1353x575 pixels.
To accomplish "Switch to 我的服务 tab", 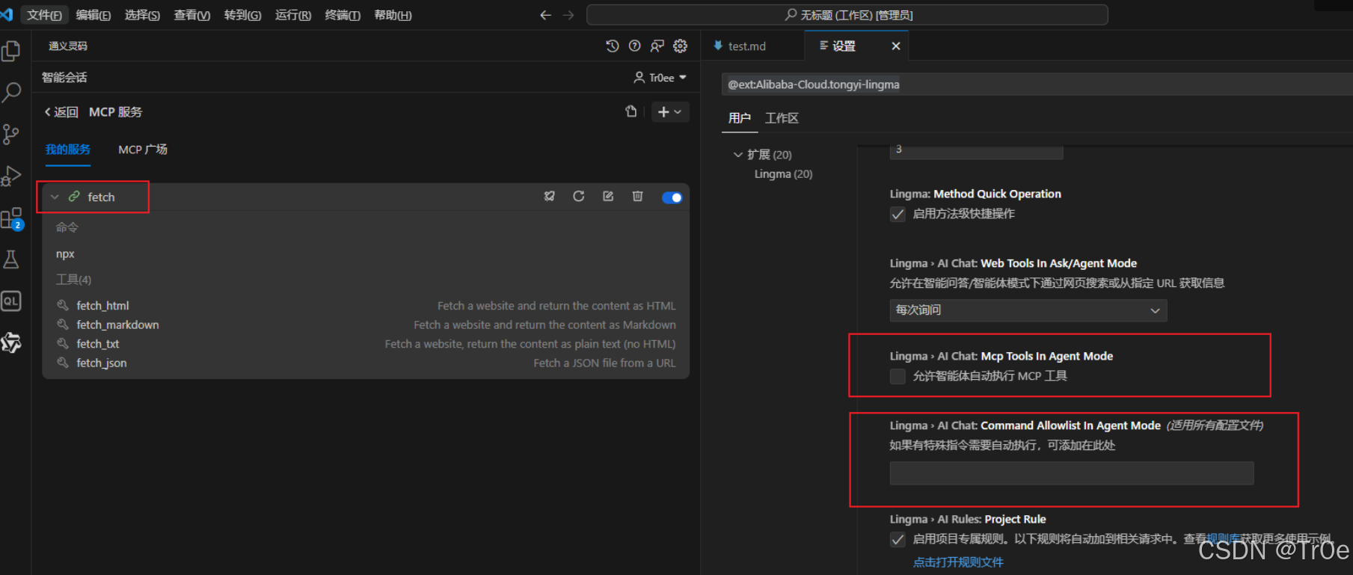I will pyautogui.click(x=67, y=150).
